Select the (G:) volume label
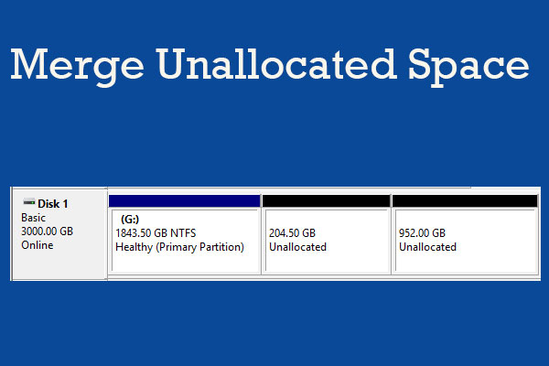Viewport: 549px width, 366px height. coord(129,220)
